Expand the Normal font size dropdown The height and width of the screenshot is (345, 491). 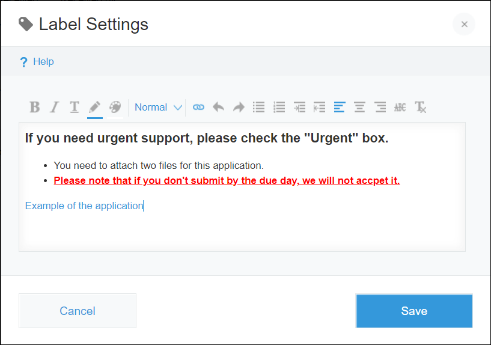click(x=158, y=107)
